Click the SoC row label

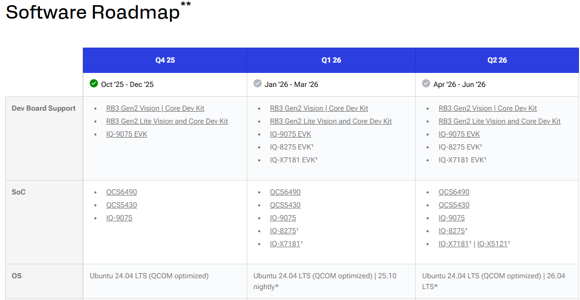point(19,192)
